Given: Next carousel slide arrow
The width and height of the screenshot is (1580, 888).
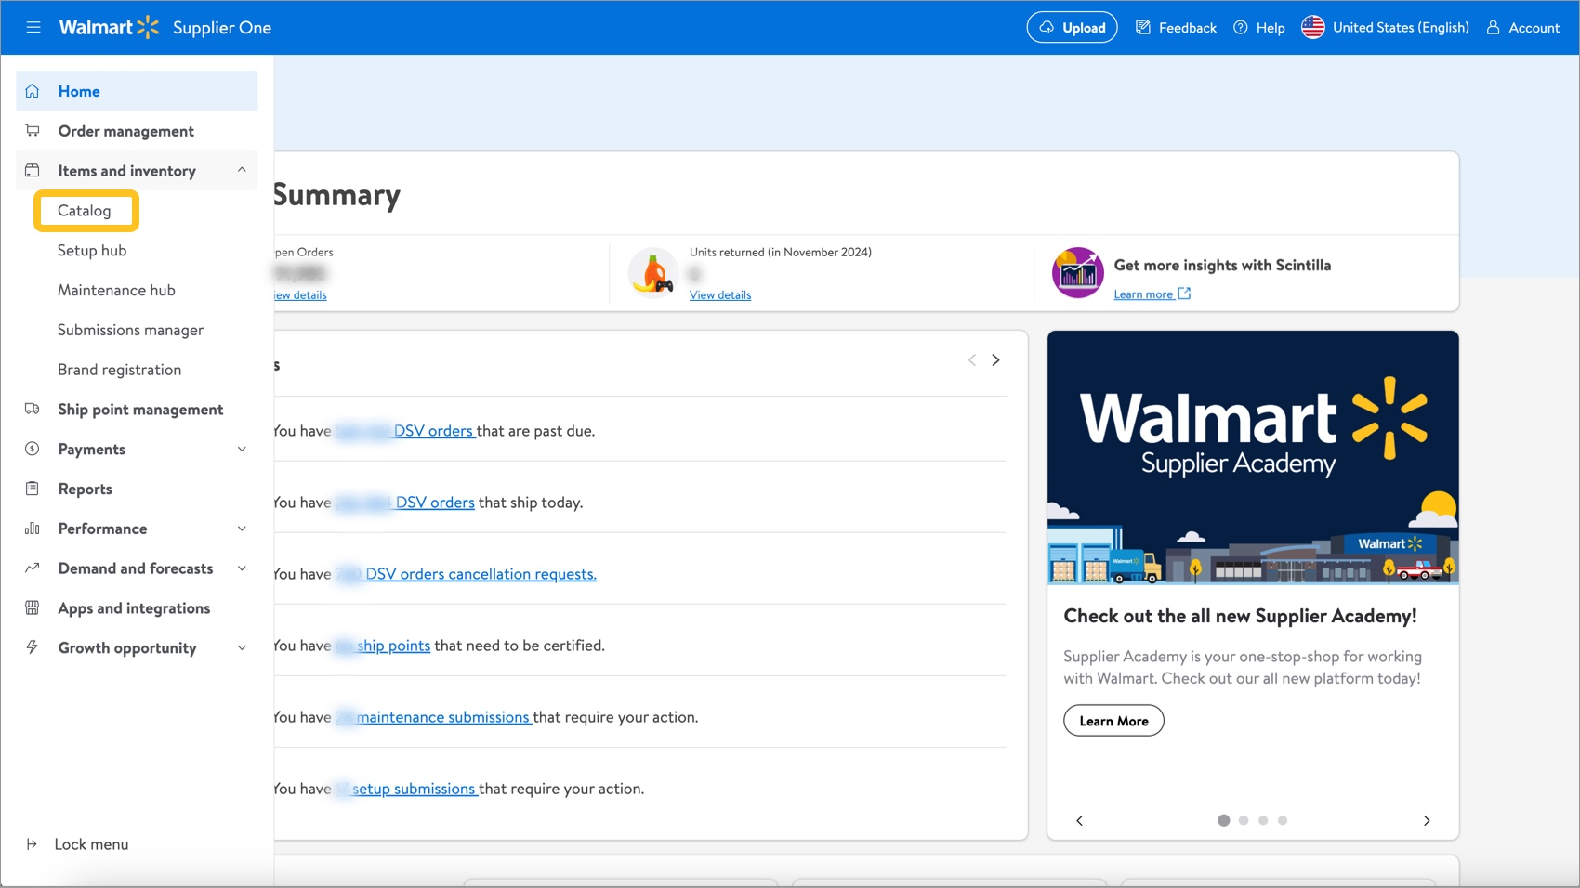Looking at the screenshot, I should [x=1427, y=821].
